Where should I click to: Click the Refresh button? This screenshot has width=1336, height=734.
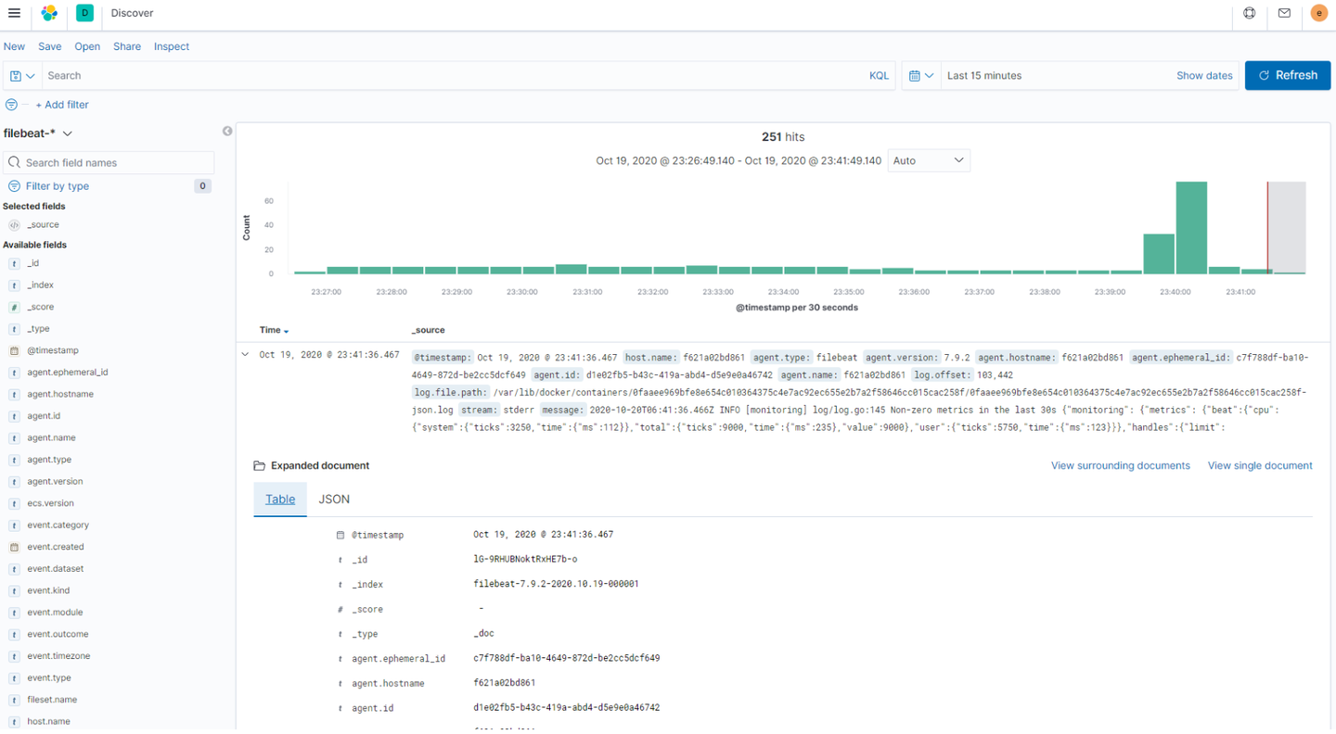click(x=1288, y=76)
